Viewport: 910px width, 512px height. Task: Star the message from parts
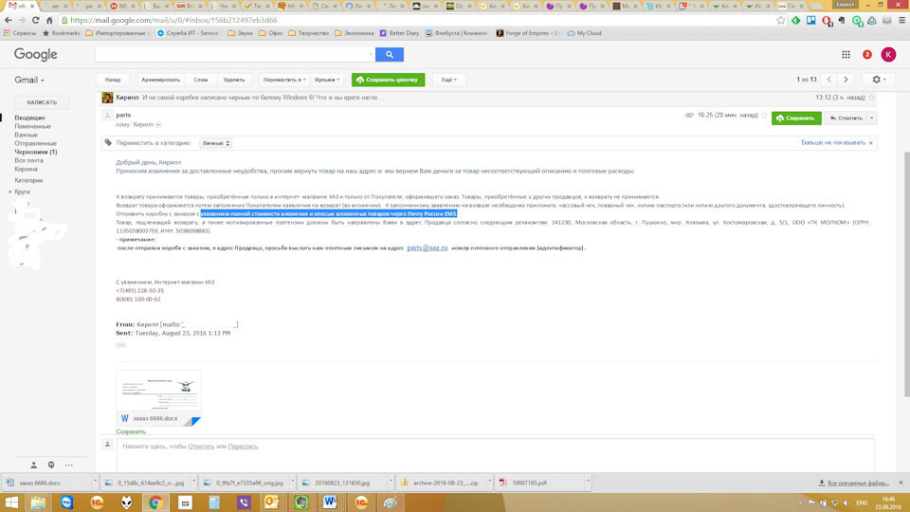[x=763, y=119]
